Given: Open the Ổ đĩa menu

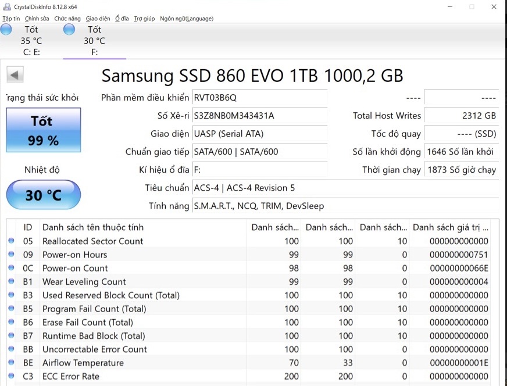Looking at the screenshot, I should (122, 19).
